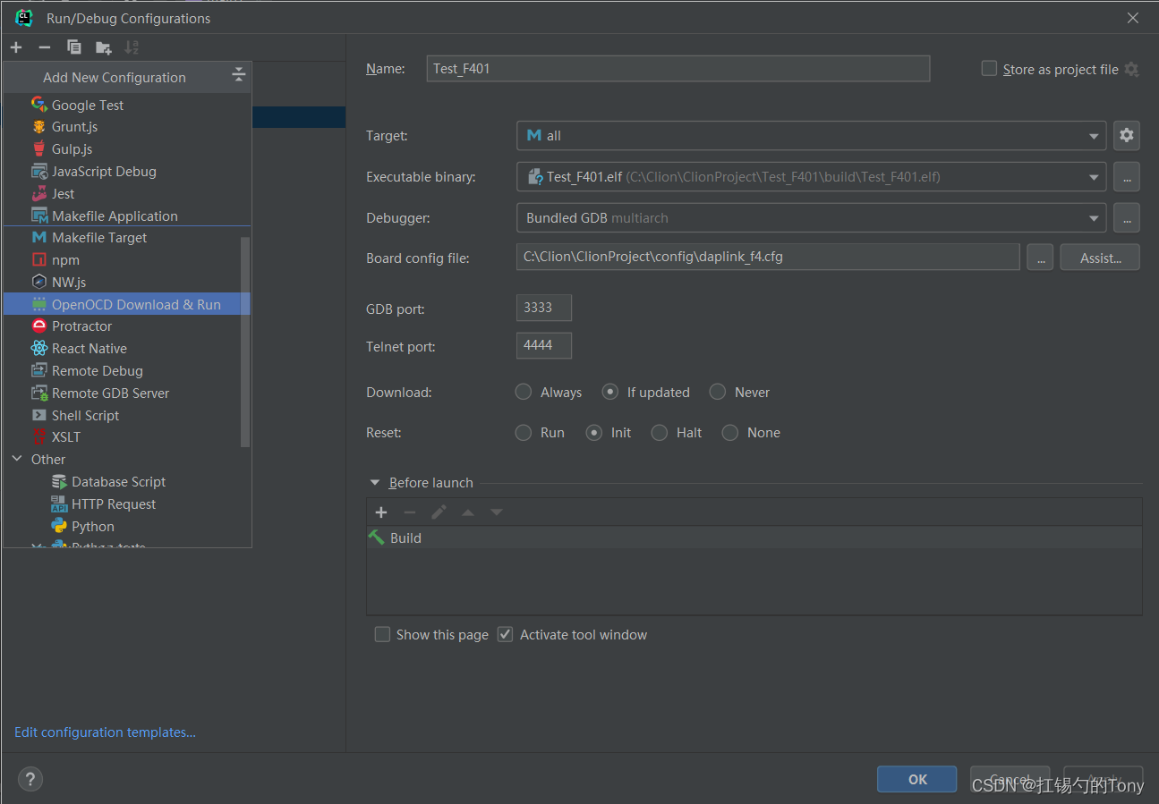Choose the Halt reset radio option
1159x804 pixels.
(660, 433)
